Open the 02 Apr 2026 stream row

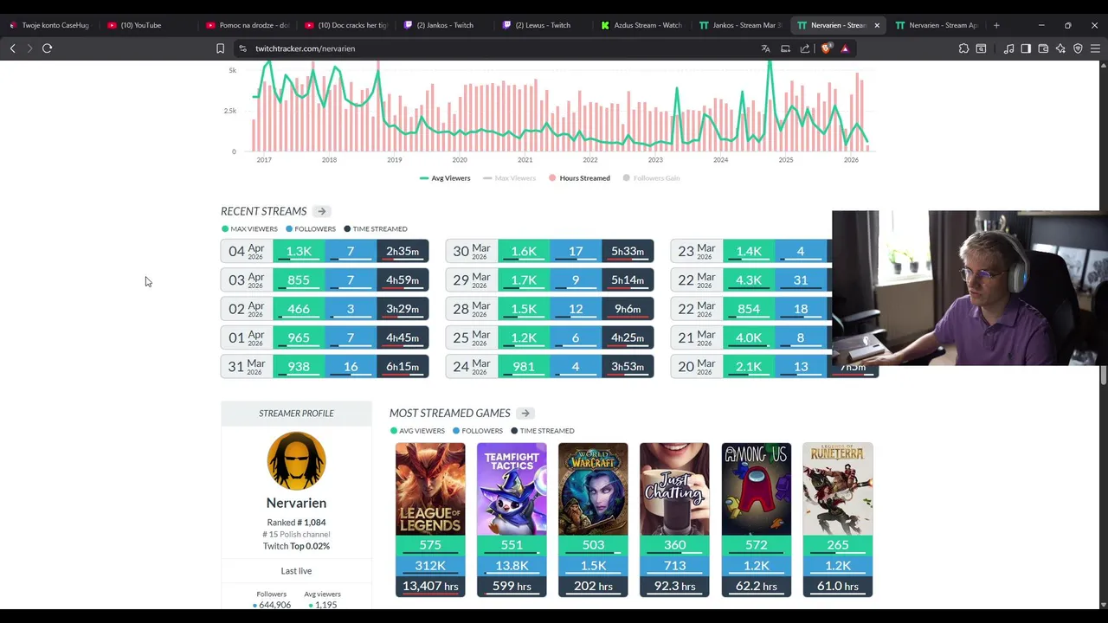tap(325, 309)
